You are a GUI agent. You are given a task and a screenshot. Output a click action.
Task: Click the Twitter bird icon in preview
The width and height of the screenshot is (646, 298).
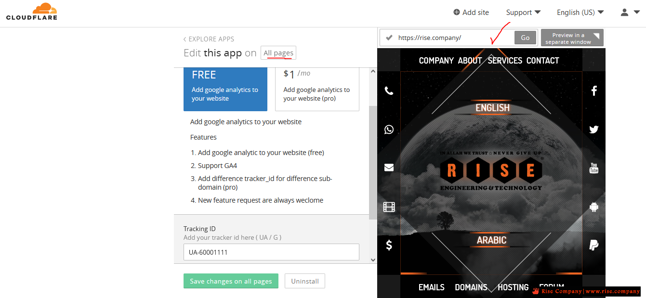[x=594, y=130]
